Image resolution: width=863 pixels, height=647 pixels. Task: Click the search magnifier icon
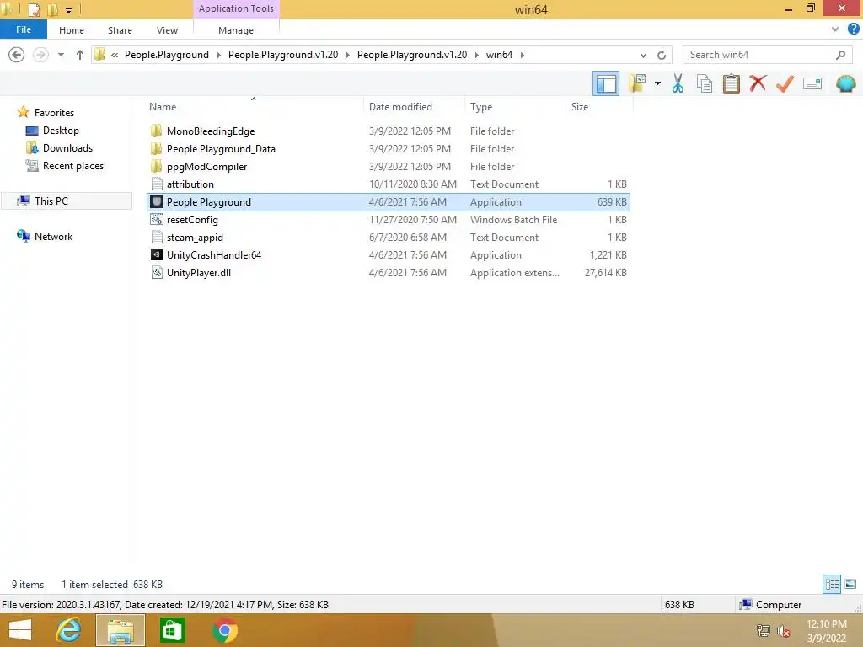click(x=840, y=55)
